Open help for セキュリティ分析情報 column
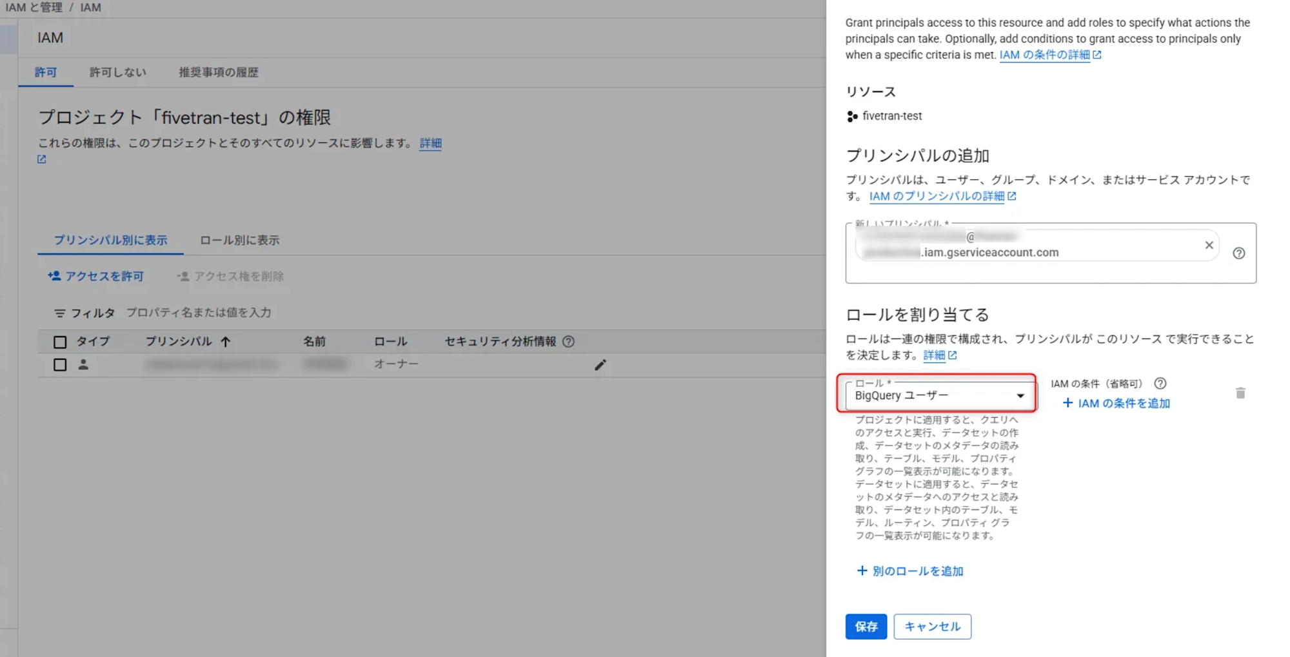 click(x=568, y=341)
